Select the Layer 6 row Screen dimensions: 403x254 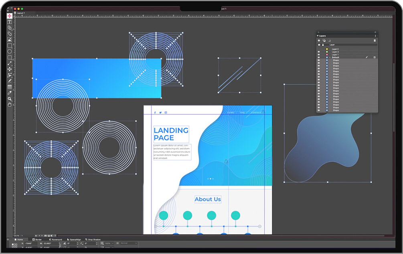click(335, 49)
